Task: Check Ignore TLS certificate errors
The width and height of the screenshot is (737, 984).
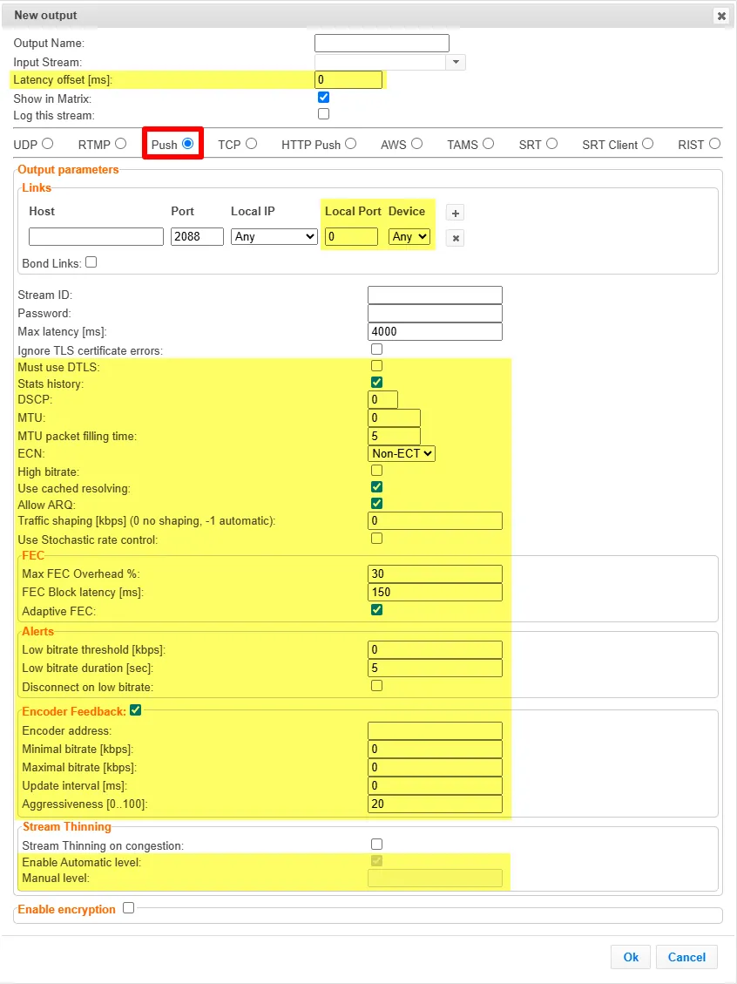Action: coord(376,349)
